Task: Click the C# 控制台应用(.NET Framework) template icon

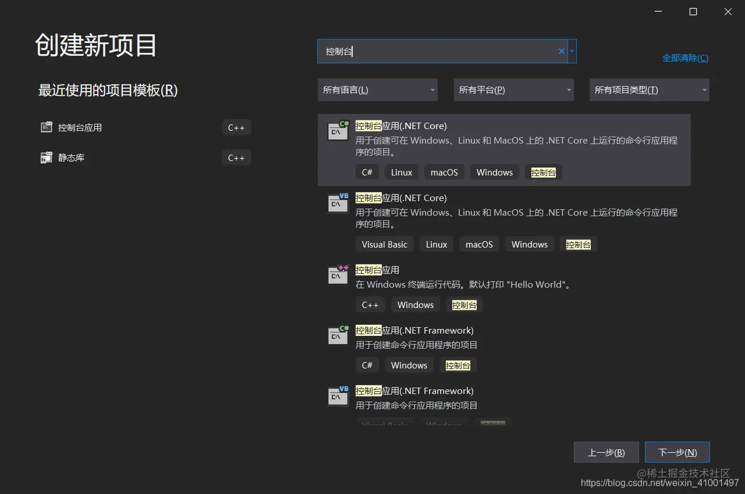Action: point(338,335)
